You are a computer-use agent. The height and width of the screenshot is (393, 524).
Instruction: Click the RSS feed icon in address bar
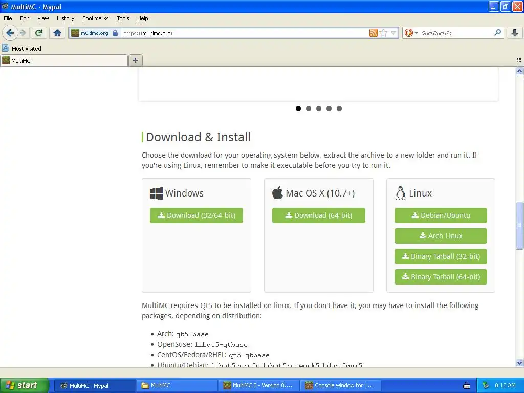click(373, 33)
